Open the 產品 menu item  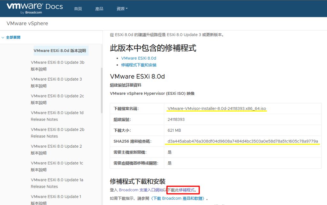[x=99, y=9]
